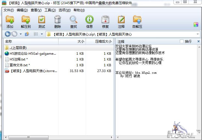
Task: Expand the view mode dropdown arrow
Action: click(x=42, y=34)
